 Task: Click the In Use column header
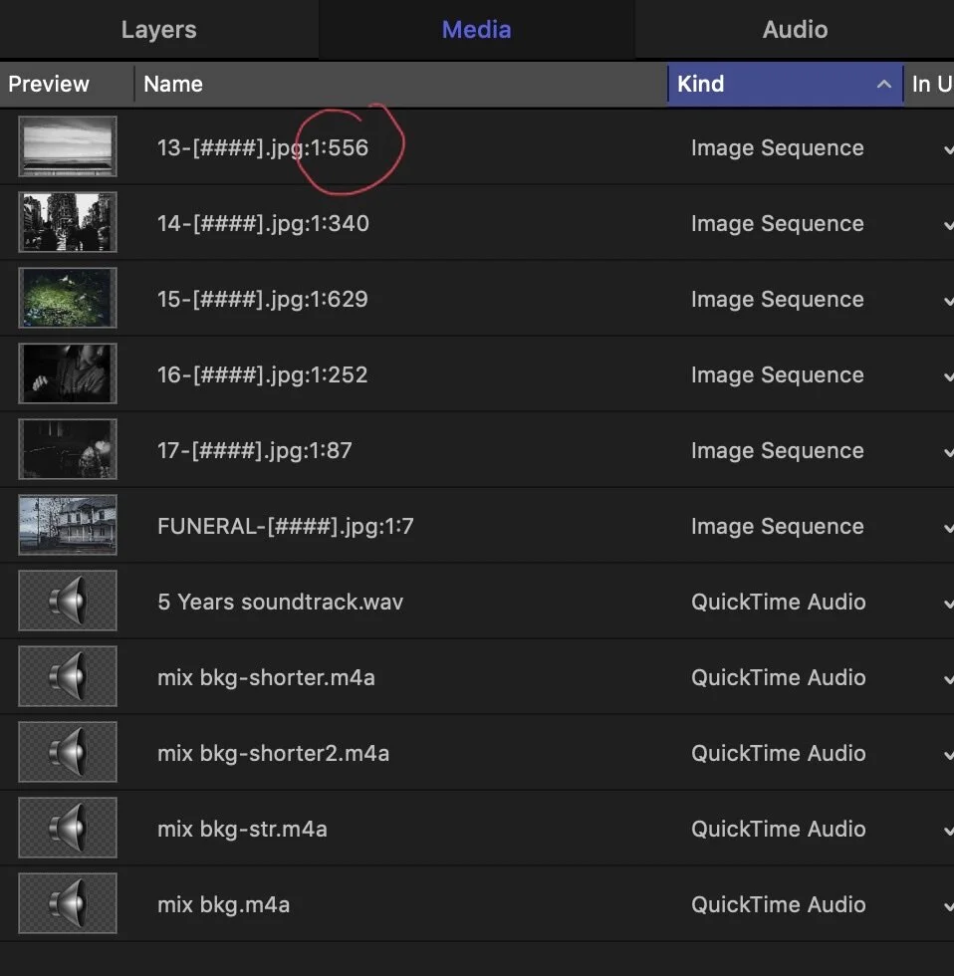coord(930,84)
